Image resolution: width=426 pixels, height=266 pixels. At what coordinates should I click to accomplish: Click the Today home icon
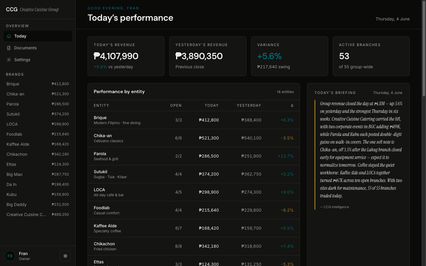(x=9, y=36)
